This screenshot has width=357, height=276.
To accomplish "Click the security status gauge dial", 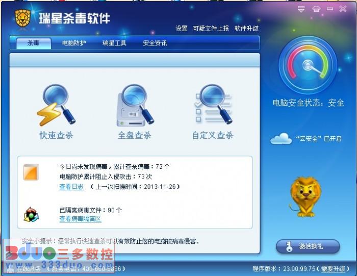I will [x=308, y=65].
